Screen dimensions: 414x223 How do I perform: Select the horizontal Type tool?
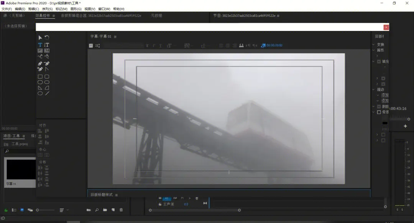point(40,45)
